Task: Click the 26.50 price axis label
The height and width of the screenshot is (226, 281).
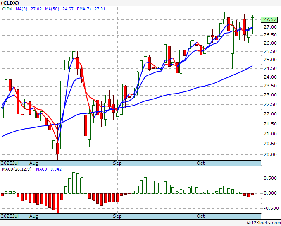Action: click(270, 35)
